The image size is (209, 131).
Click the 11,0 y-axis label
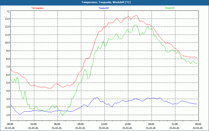[7, 35]
